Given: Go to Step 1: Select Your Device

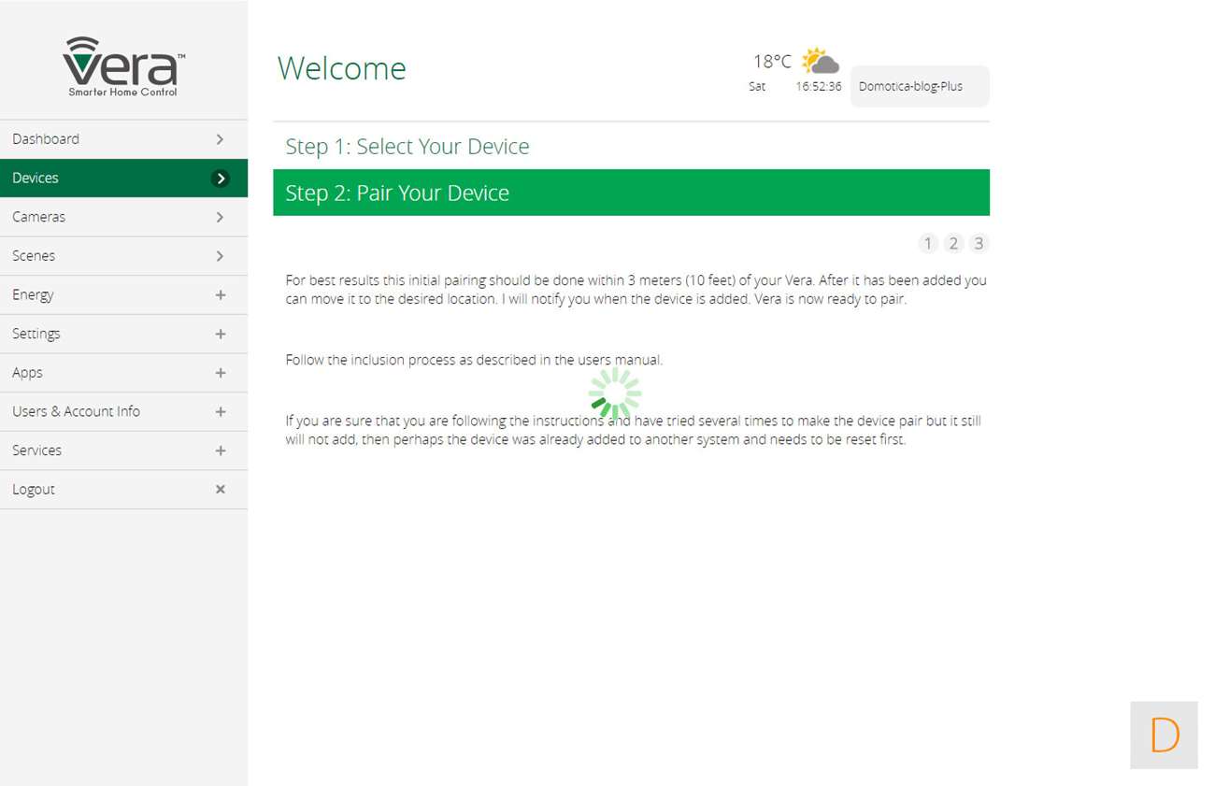Looking at the screenshot, I should [407, 147].
